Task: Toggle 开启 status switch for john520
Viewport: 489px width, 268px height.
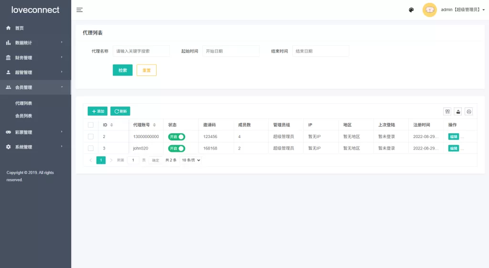Action: [177, 149]
